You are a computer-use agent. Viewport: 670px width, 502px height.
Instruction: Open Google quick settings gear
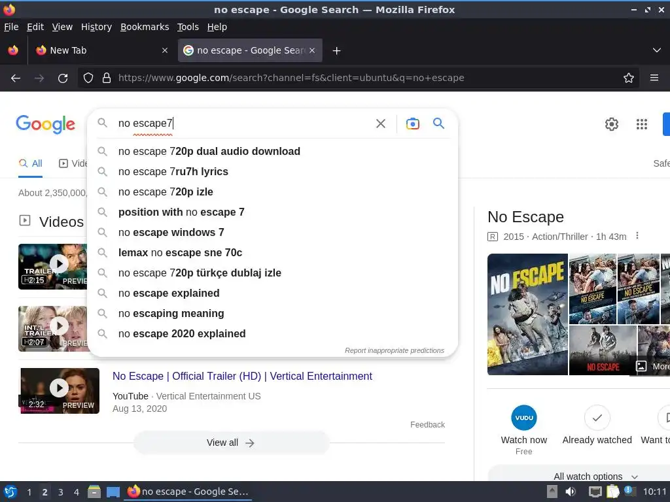(612, 124)
